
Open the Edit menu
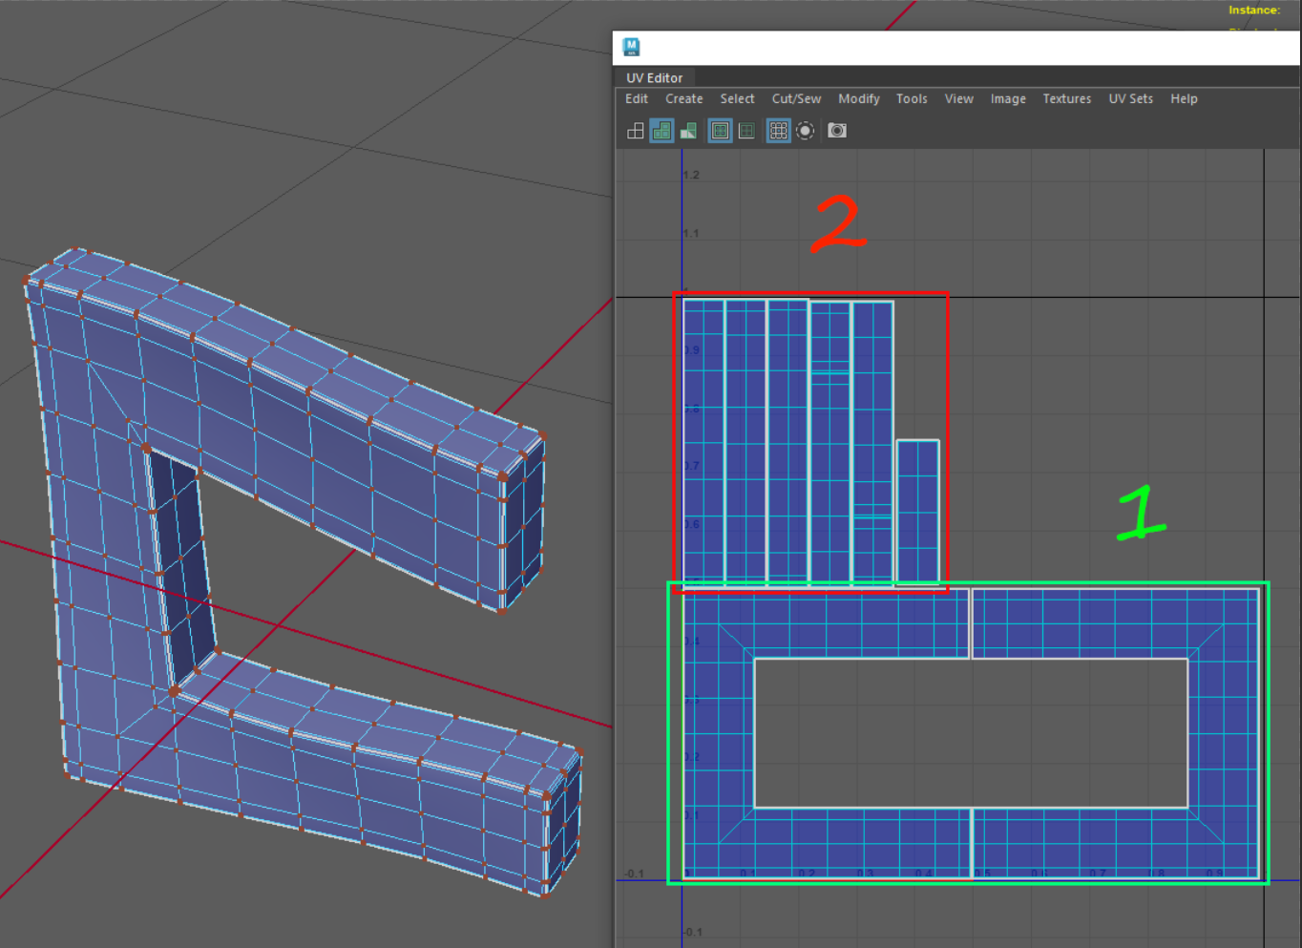[637, 99]
